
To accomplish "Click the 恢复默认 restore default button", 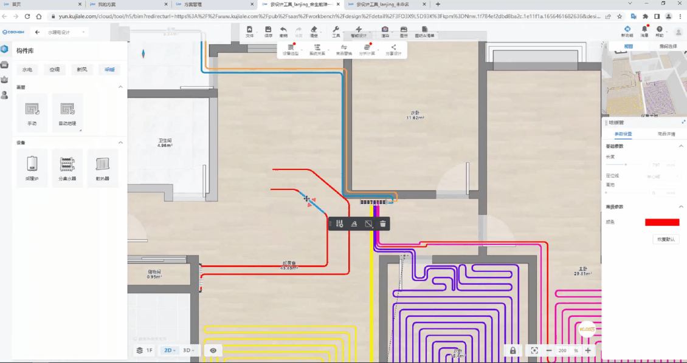I will [666, 239].
